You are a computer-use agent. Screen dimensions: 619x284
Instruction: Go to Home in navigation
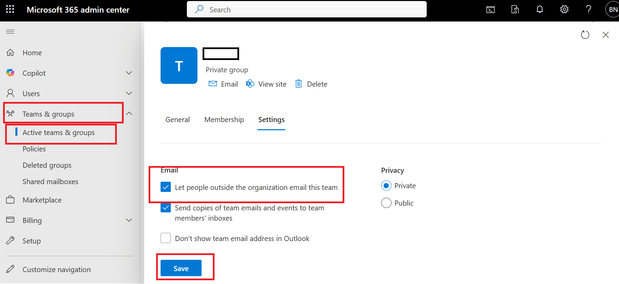click(32, 53)
